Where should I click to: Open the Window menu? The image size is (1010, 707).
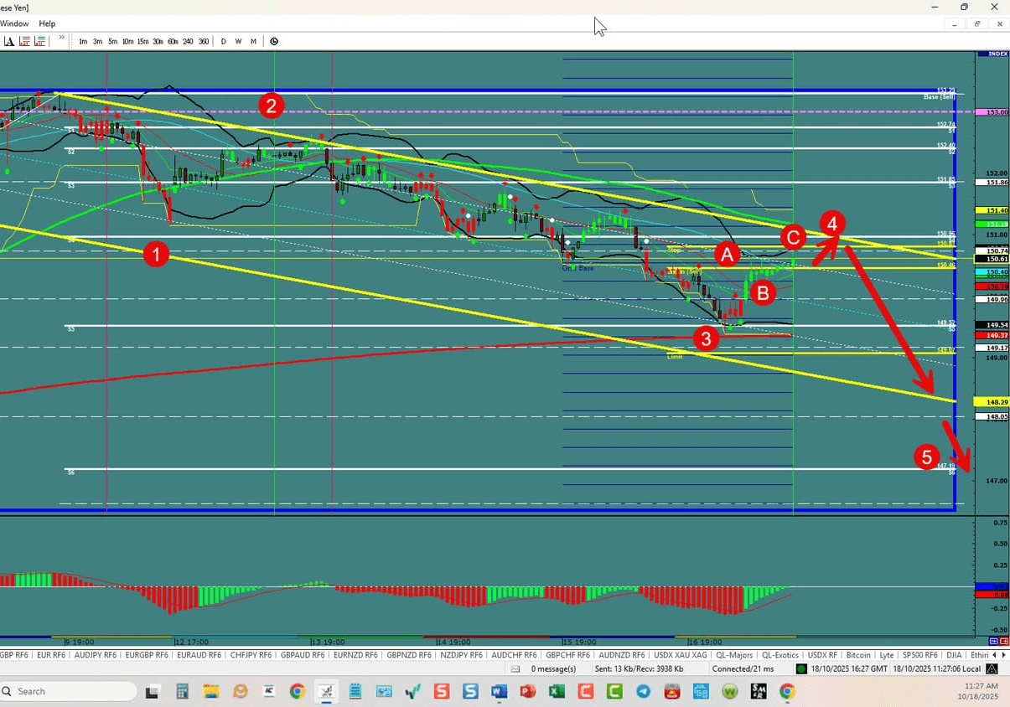[14, 23]
